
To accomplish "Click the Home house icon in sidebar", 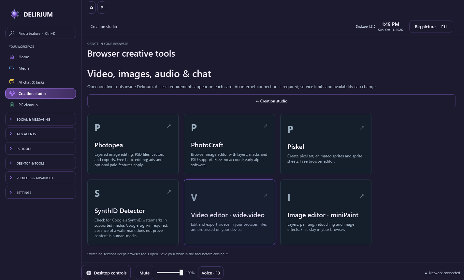I will pyautogui.click(x=12, y=57).
